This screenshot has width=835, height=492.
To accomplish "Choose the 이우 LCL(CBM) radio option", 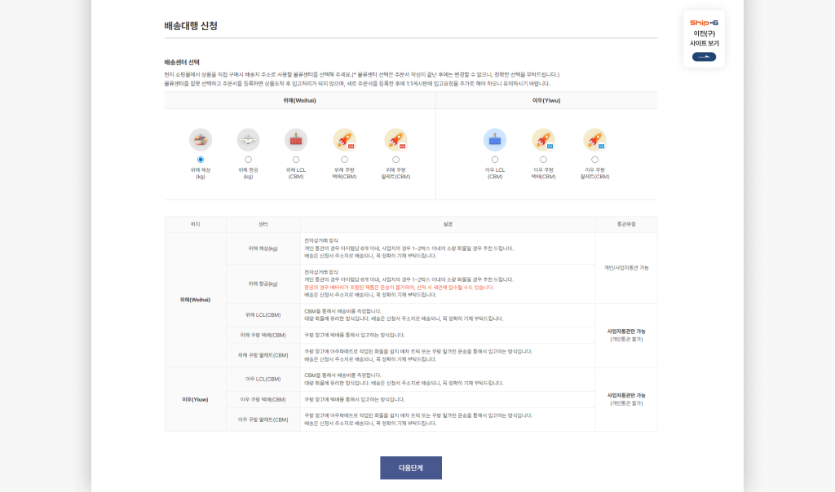I will pyautogui.click(x=495, y=160).
